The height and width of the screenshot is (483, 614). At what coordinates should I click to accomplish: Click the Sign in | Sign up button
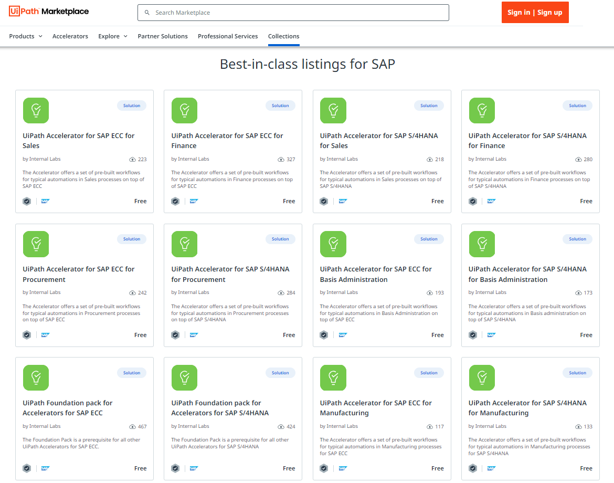click(535, 13)
